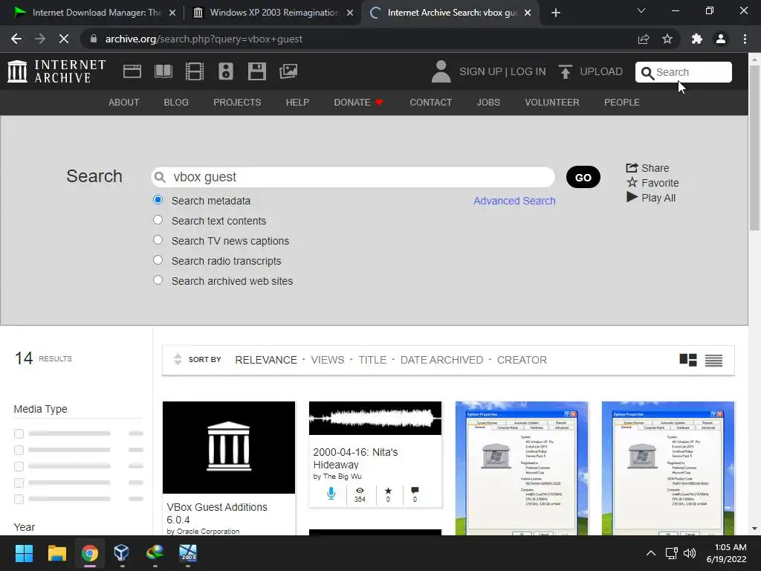Sort results by Date Archived
The image size is (761, 571).
click(x=441, y=360)
